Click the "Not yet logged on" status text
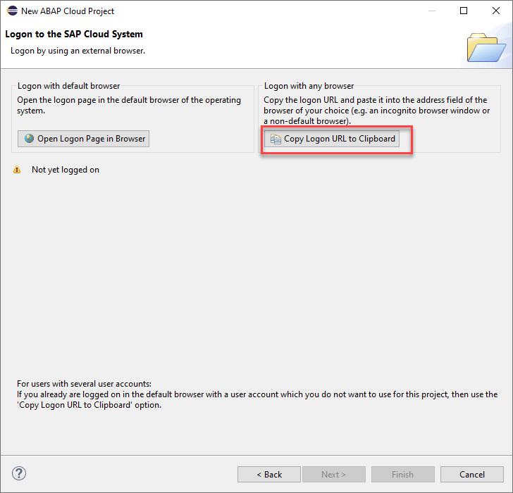 (x=66, y=170)
